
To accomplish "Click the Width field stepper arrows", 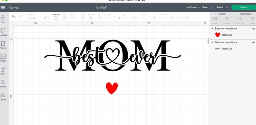I will [x=119, y=18].
